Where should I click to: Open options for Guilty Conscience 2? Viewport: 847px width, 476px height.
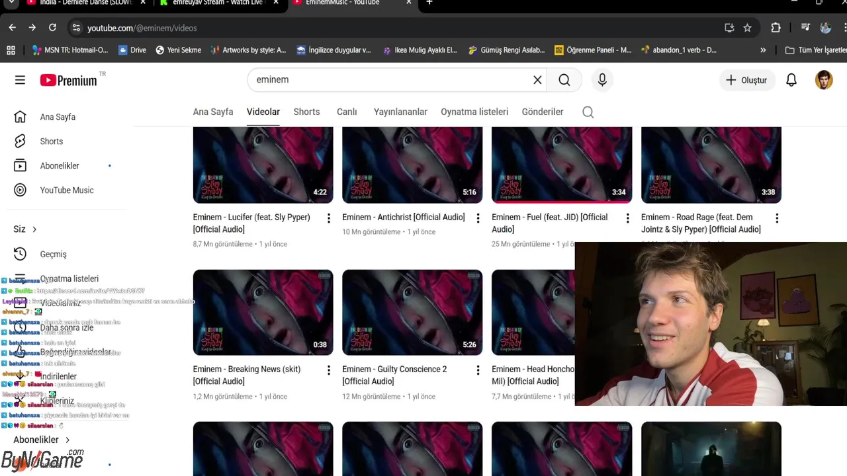pyautogui.click(x=478, y=370)
